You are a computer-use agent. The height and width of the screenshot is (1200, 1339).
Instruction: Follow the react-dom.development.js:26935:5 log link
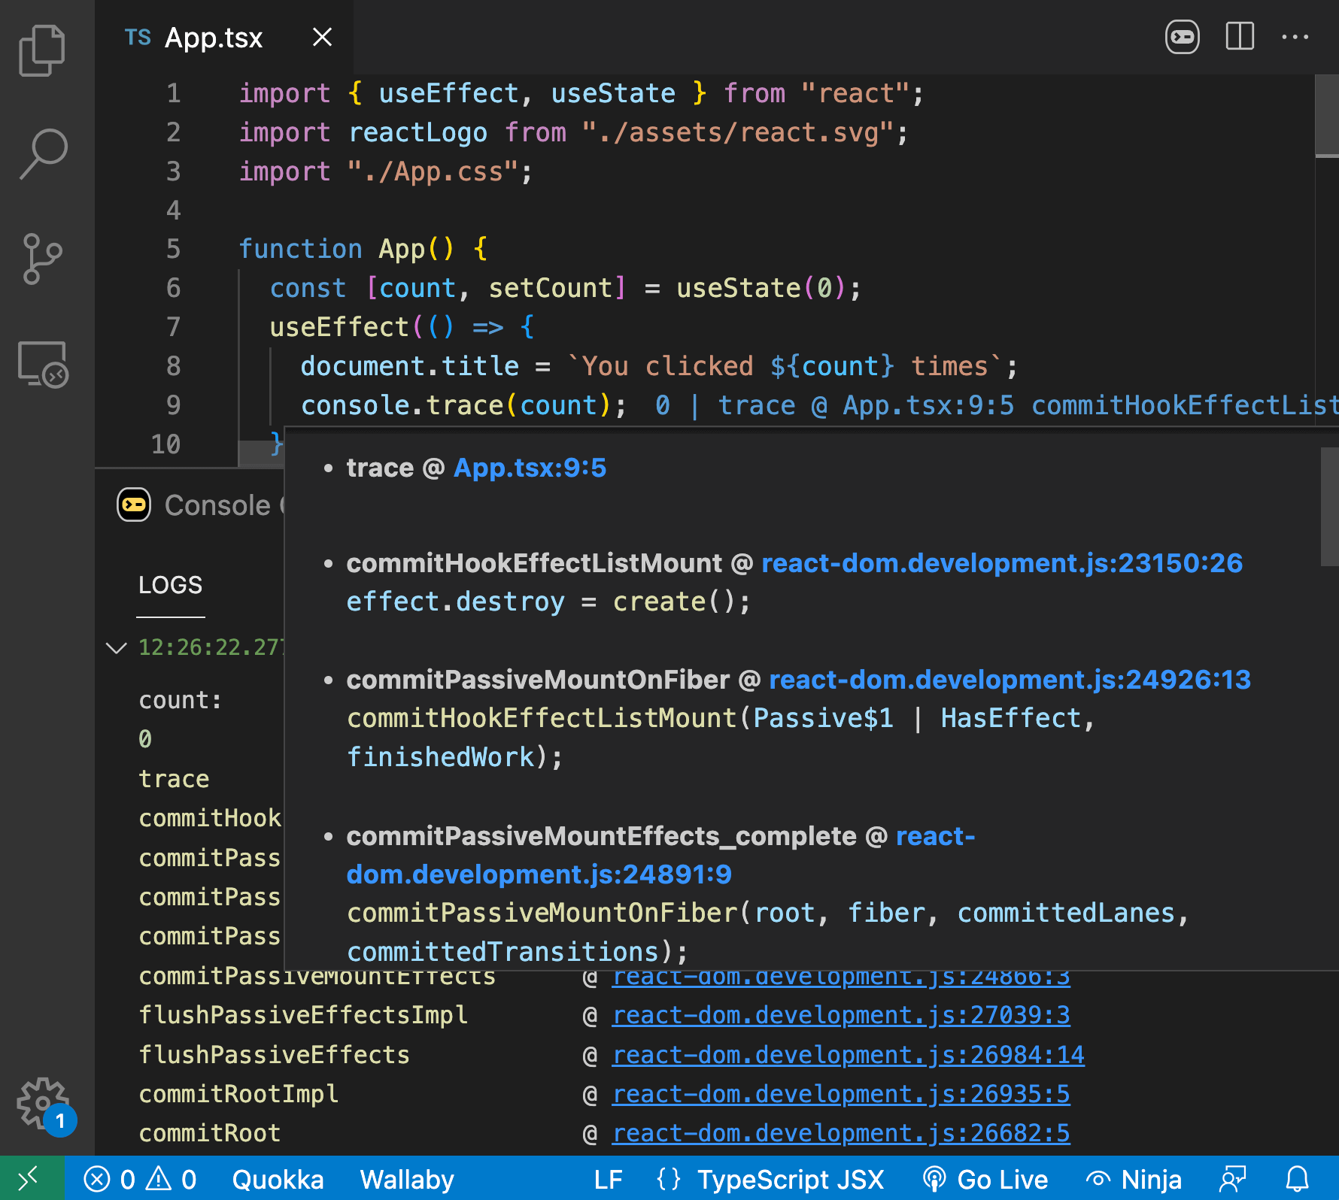[841, 1094]
